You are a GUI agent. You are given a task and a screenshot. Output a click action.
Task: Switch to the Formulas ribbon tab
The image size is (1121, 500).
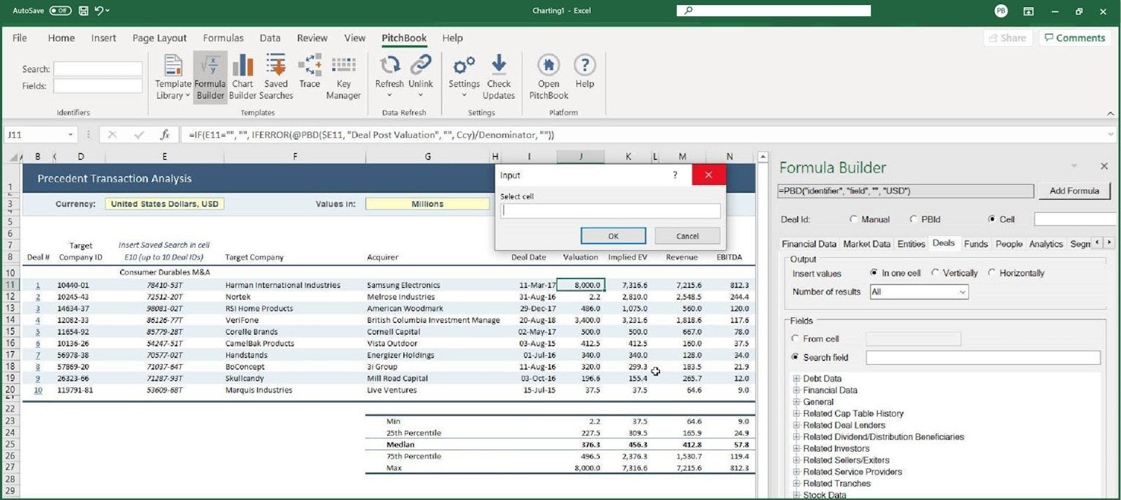pos(223,38)
